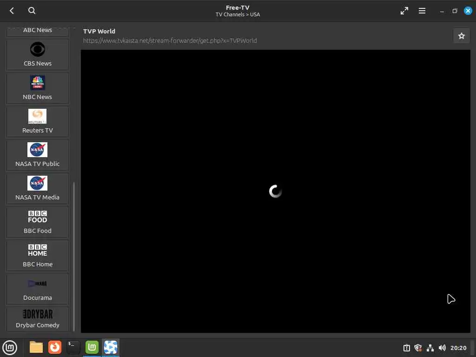The width and height of the screenshot is (476, 357).
Task: Open the clipboard notification tray icon
Action: pos(406,348)
